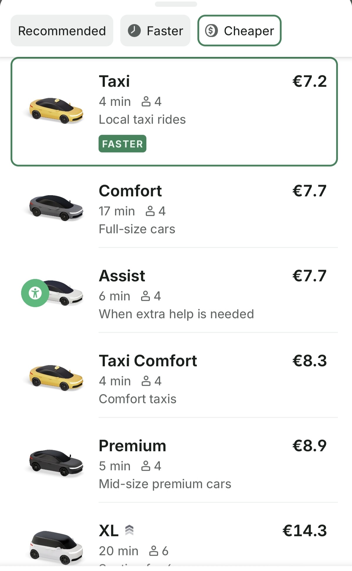Tap the yellow Taxi car icon
Screen dimensions: 352x571
pos(56,111)
